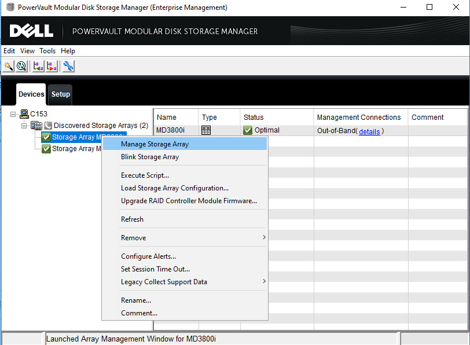Open the Legacy Collect Support Data entry

[185, 282]
